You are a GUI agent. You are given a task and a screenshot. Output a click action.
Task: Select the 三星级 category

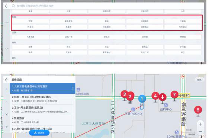[x=183, y=21]
